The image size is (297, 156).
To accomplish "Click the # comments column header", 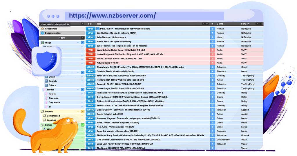I will point(213,24).
